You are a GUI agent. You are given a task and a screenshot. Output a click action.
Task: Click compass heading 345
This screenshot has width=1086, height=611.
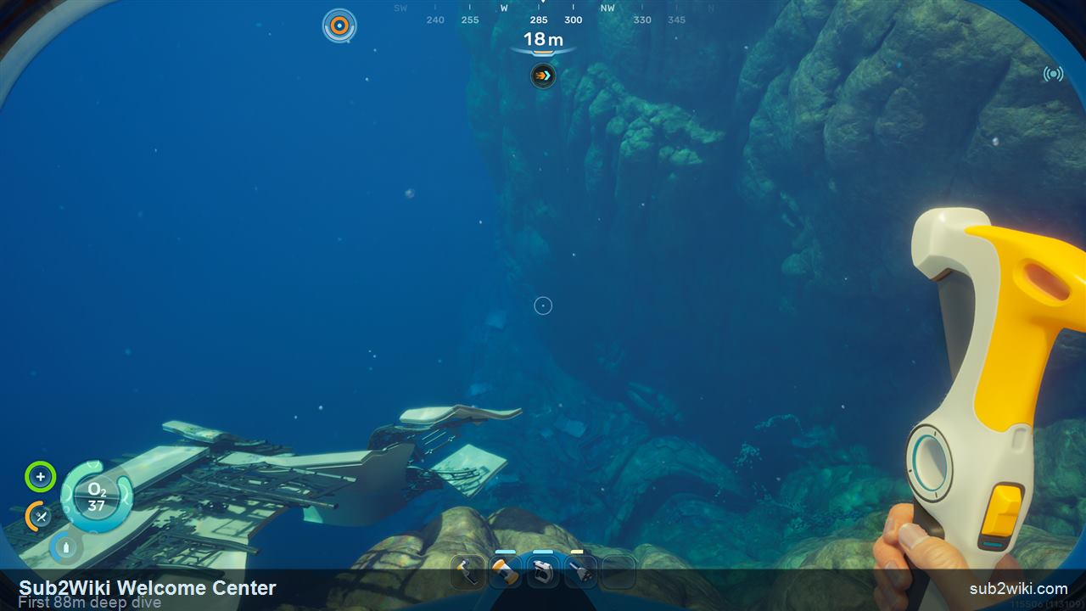tap(676, 20)
